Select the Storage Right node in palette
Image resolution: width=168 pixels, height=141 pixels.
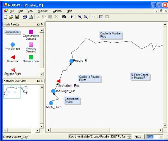[x=13, y=72]
